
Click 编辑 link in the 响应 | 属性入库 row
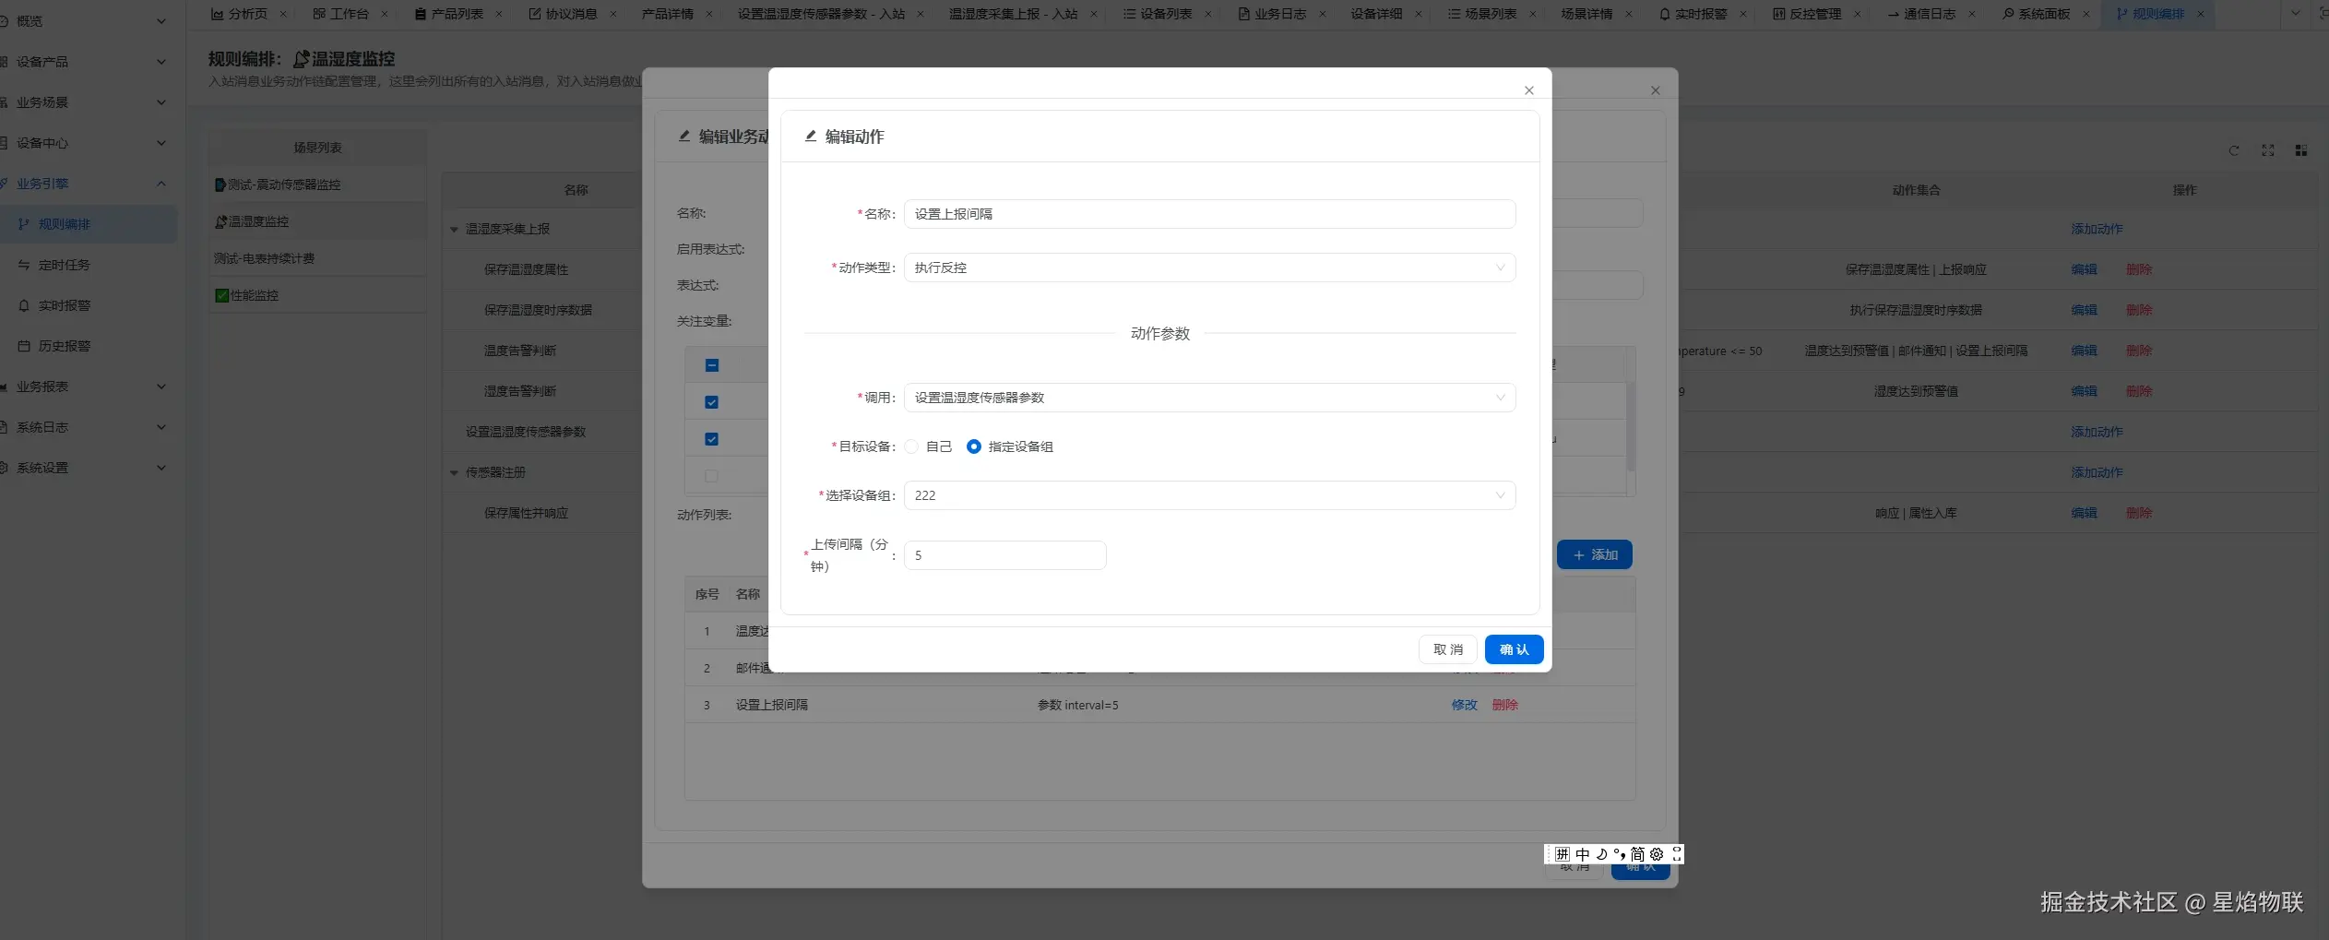click(2084, 513)
